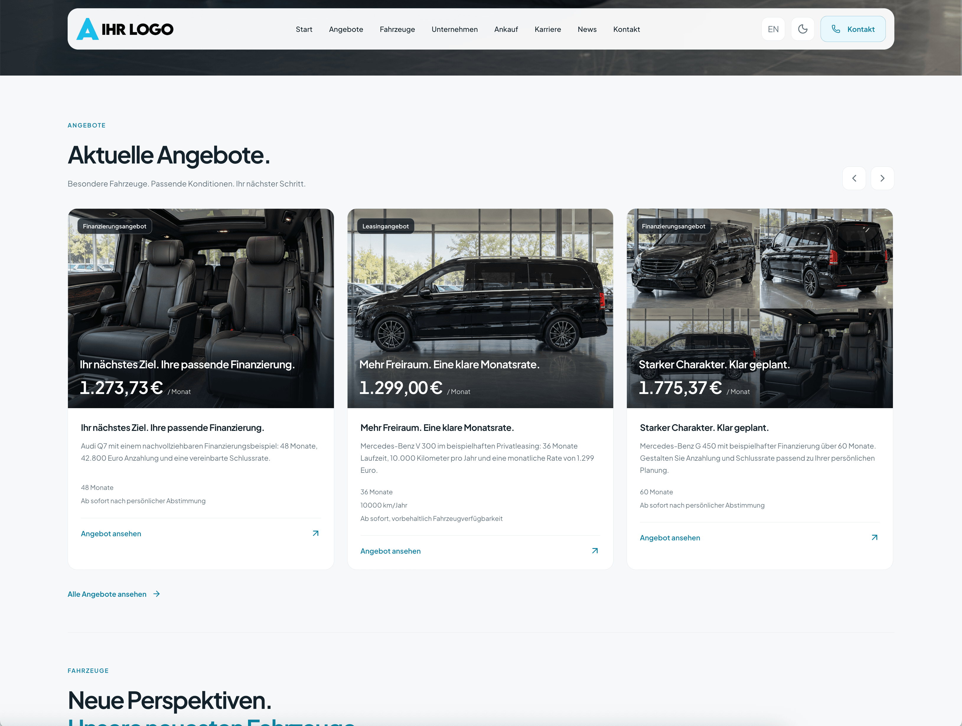Click the '10000 km/Jahr' mileage text
Screen dimensions: 962x726
pyautogui.click(x=384, y=505)
